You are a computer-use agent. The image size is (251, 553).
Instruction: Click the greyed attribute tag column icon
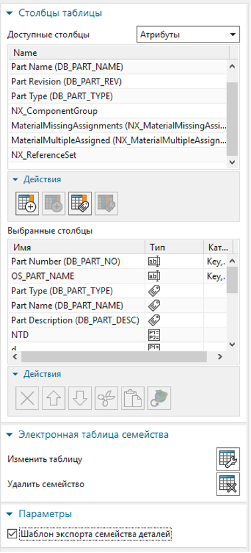(x=106, y=204)
